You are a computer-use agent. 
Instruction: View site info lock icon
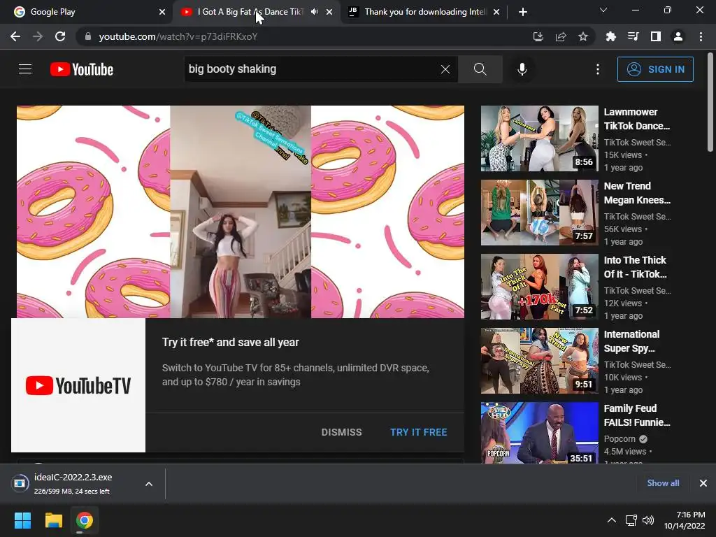[88, 36]
